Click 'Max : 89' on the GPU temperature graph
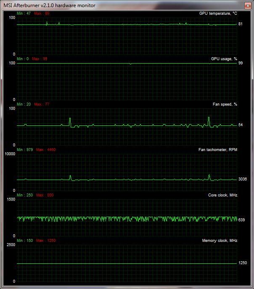The image size is (254, 289). coord(42,13)
